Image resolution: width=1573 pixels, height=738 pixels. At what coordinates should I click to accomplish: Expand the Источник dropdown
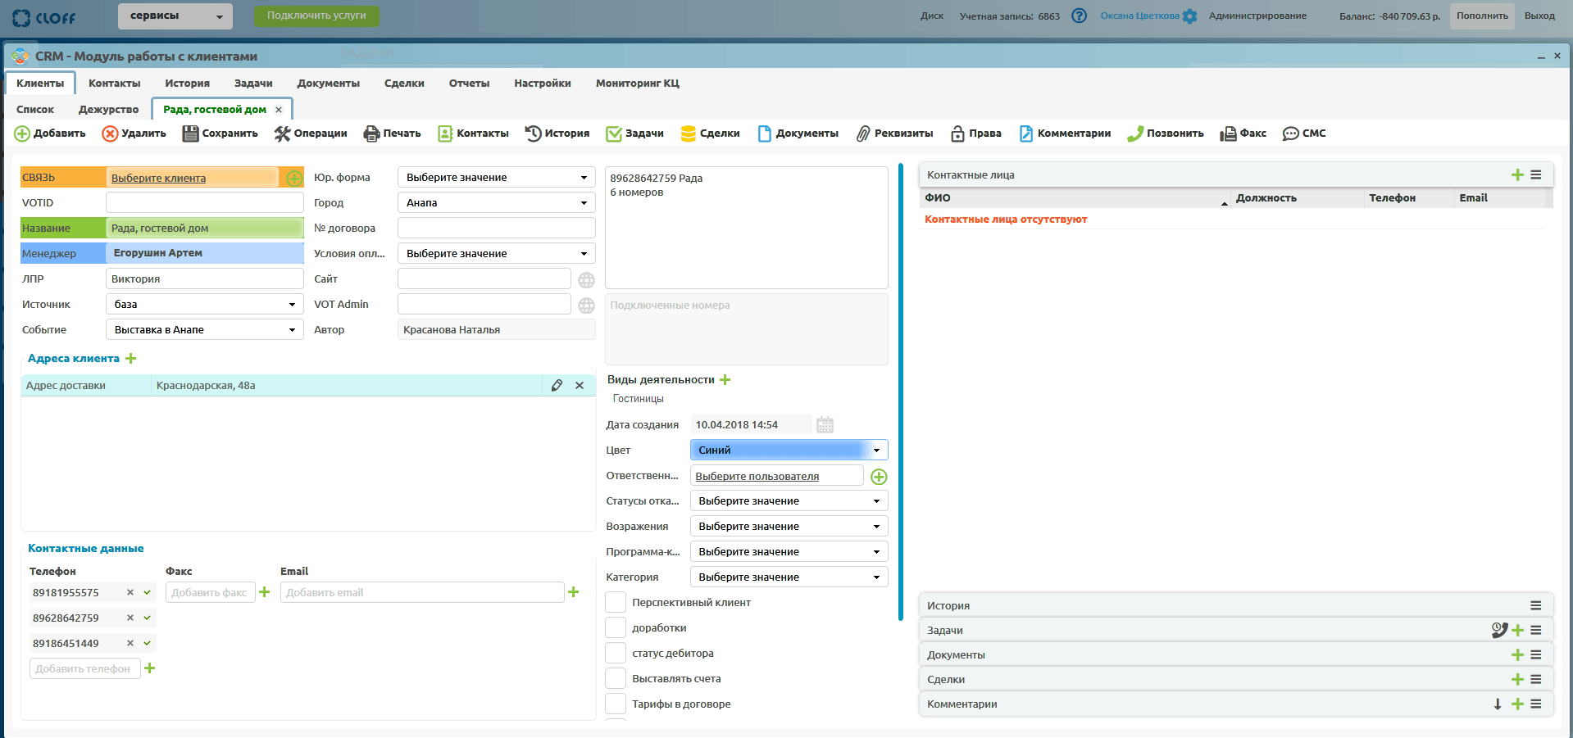tap(204, 305)
